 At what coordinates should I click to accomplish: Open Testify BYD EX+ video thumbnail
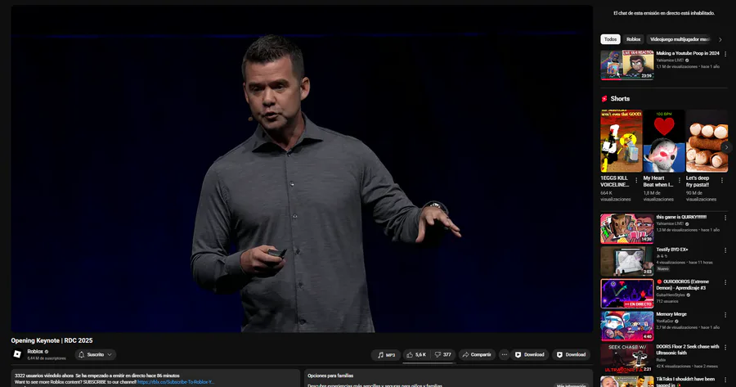tap(627, 261)
